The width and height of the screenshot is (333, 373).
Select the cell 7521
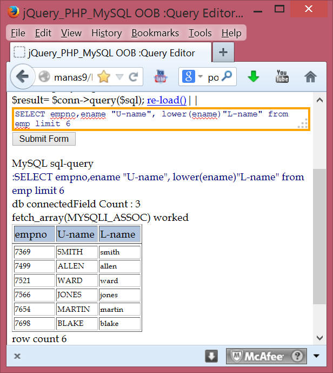(x=35, y=281)
